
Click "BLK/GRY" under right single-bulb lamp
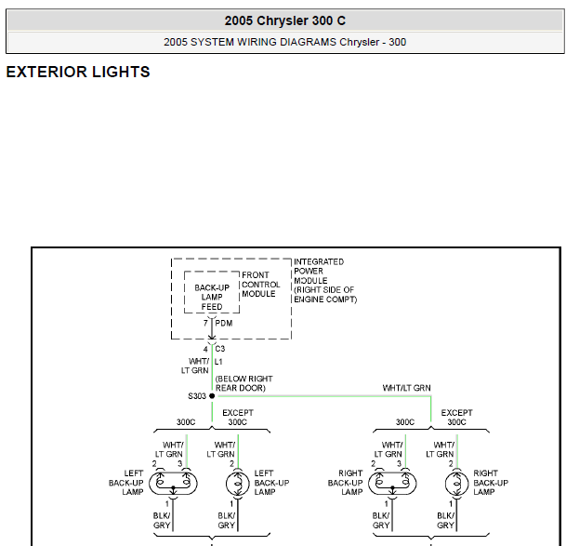445,520
